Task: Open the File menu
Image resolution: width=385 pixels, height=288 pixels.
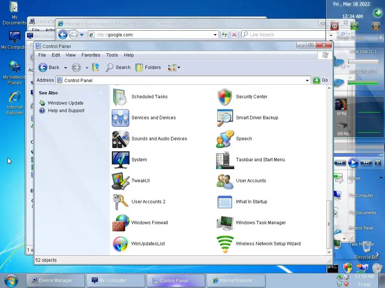Action: 42,55
